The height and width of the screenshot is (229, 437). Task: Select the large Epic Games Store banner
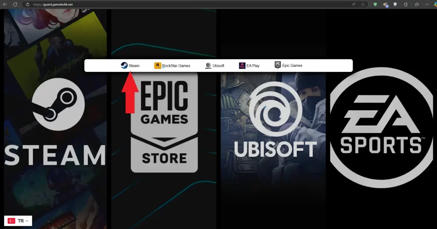[x=164, y=119]
